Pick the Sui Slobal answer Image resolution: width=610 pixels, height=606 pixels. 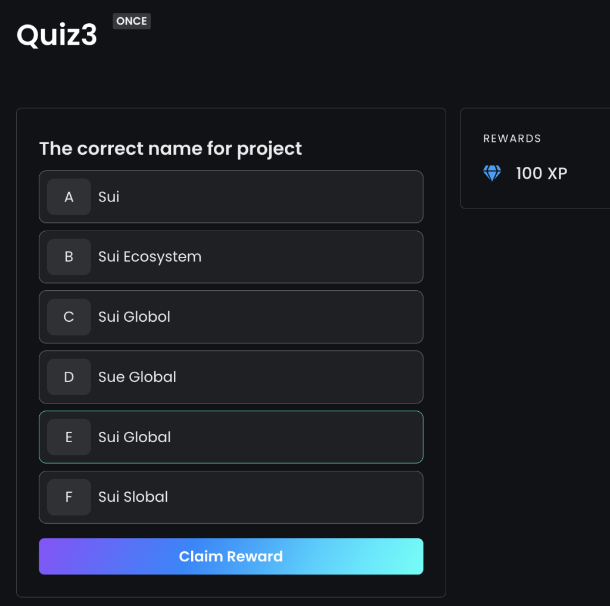coord(231,497)
